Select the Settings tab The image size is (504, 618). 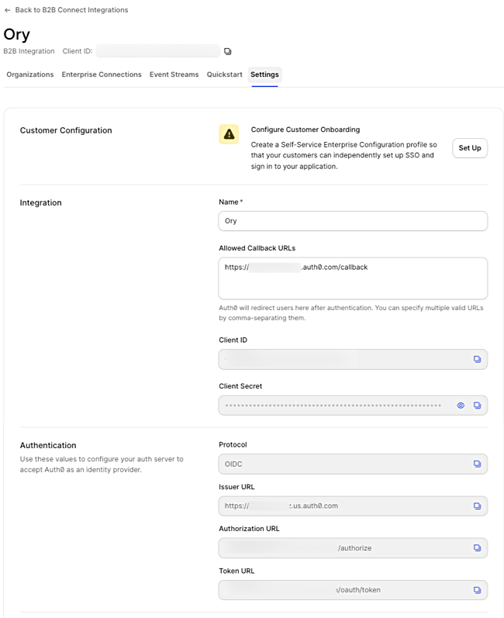click(264, 74)
